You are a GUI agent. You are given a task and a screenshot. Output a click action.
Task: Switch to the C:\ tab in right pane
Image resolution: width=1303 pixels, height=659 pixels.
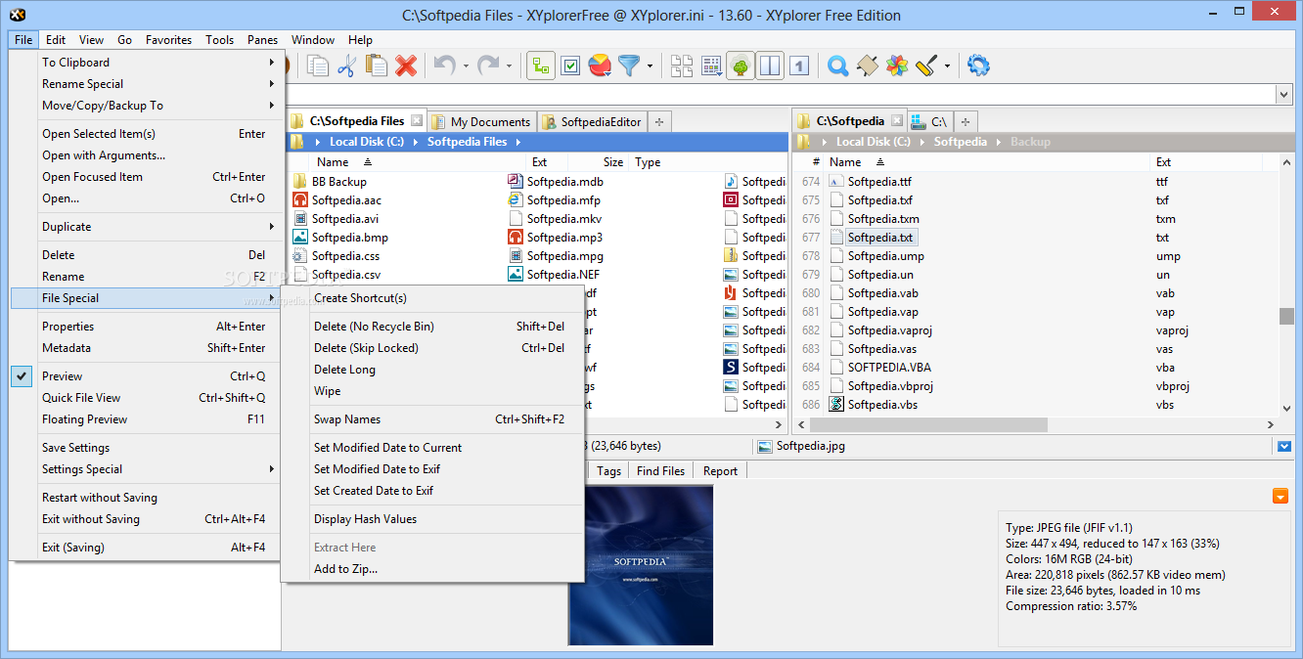[x=929, y=122]
